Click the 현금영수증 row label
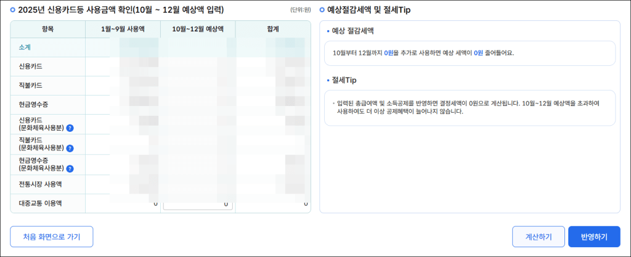This screenshot has width=631, height=257. 33,105
